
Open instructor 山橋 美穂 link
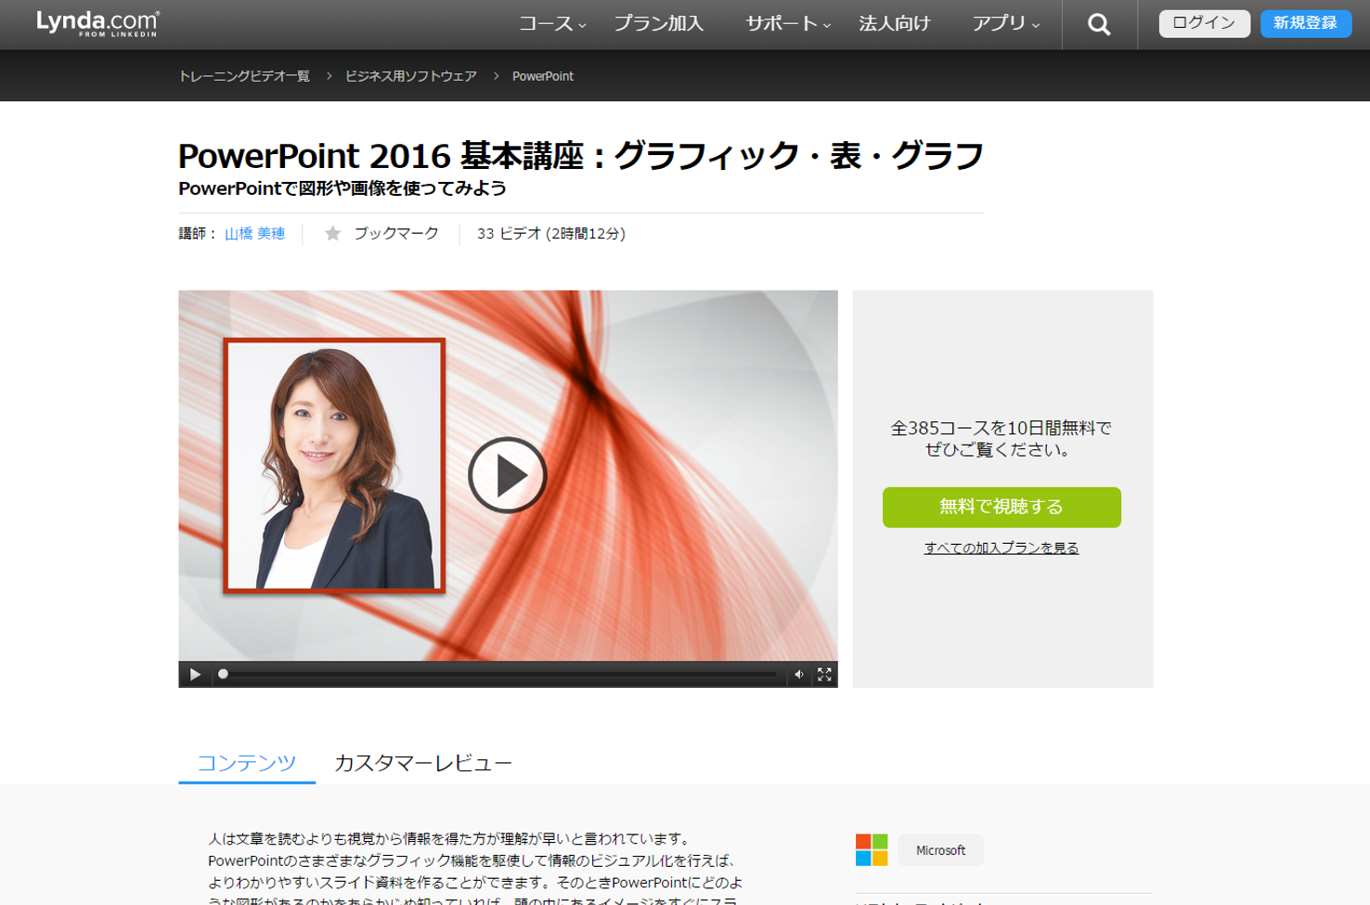254,234
